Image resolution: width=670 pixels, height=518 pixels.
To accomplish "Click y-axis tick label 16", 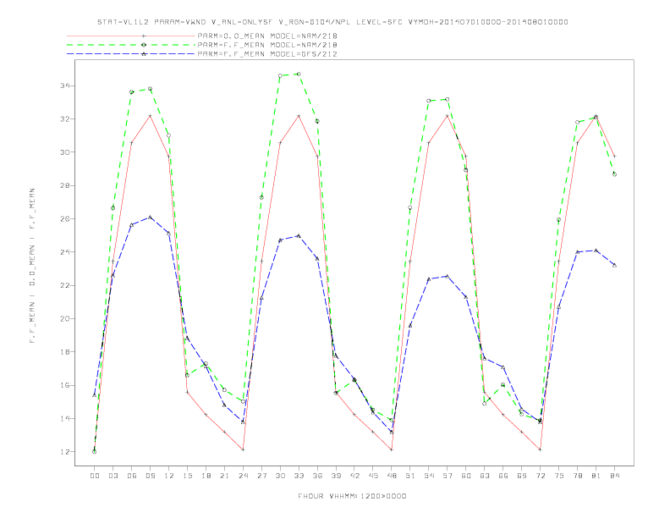I will coord(65,385).
